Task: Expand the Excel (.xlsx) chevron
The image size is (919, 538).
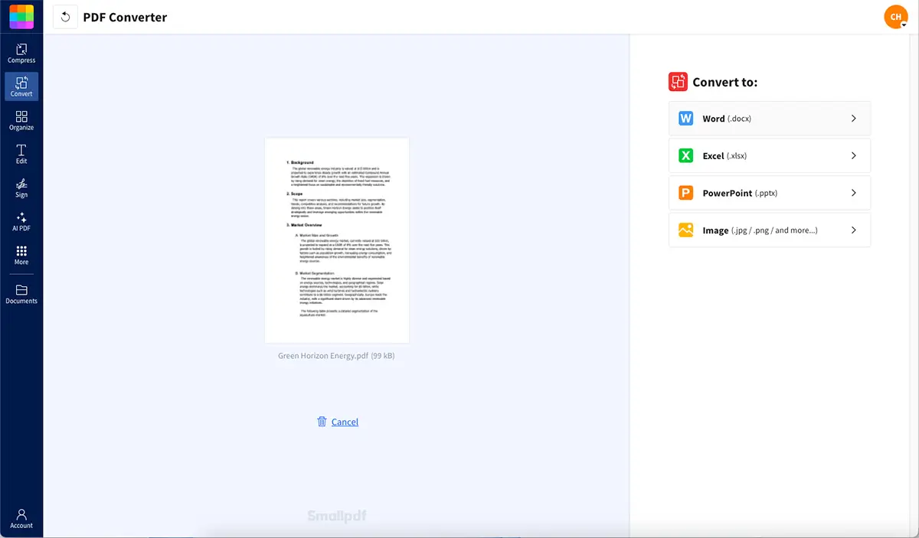Action: pos(853,155)
